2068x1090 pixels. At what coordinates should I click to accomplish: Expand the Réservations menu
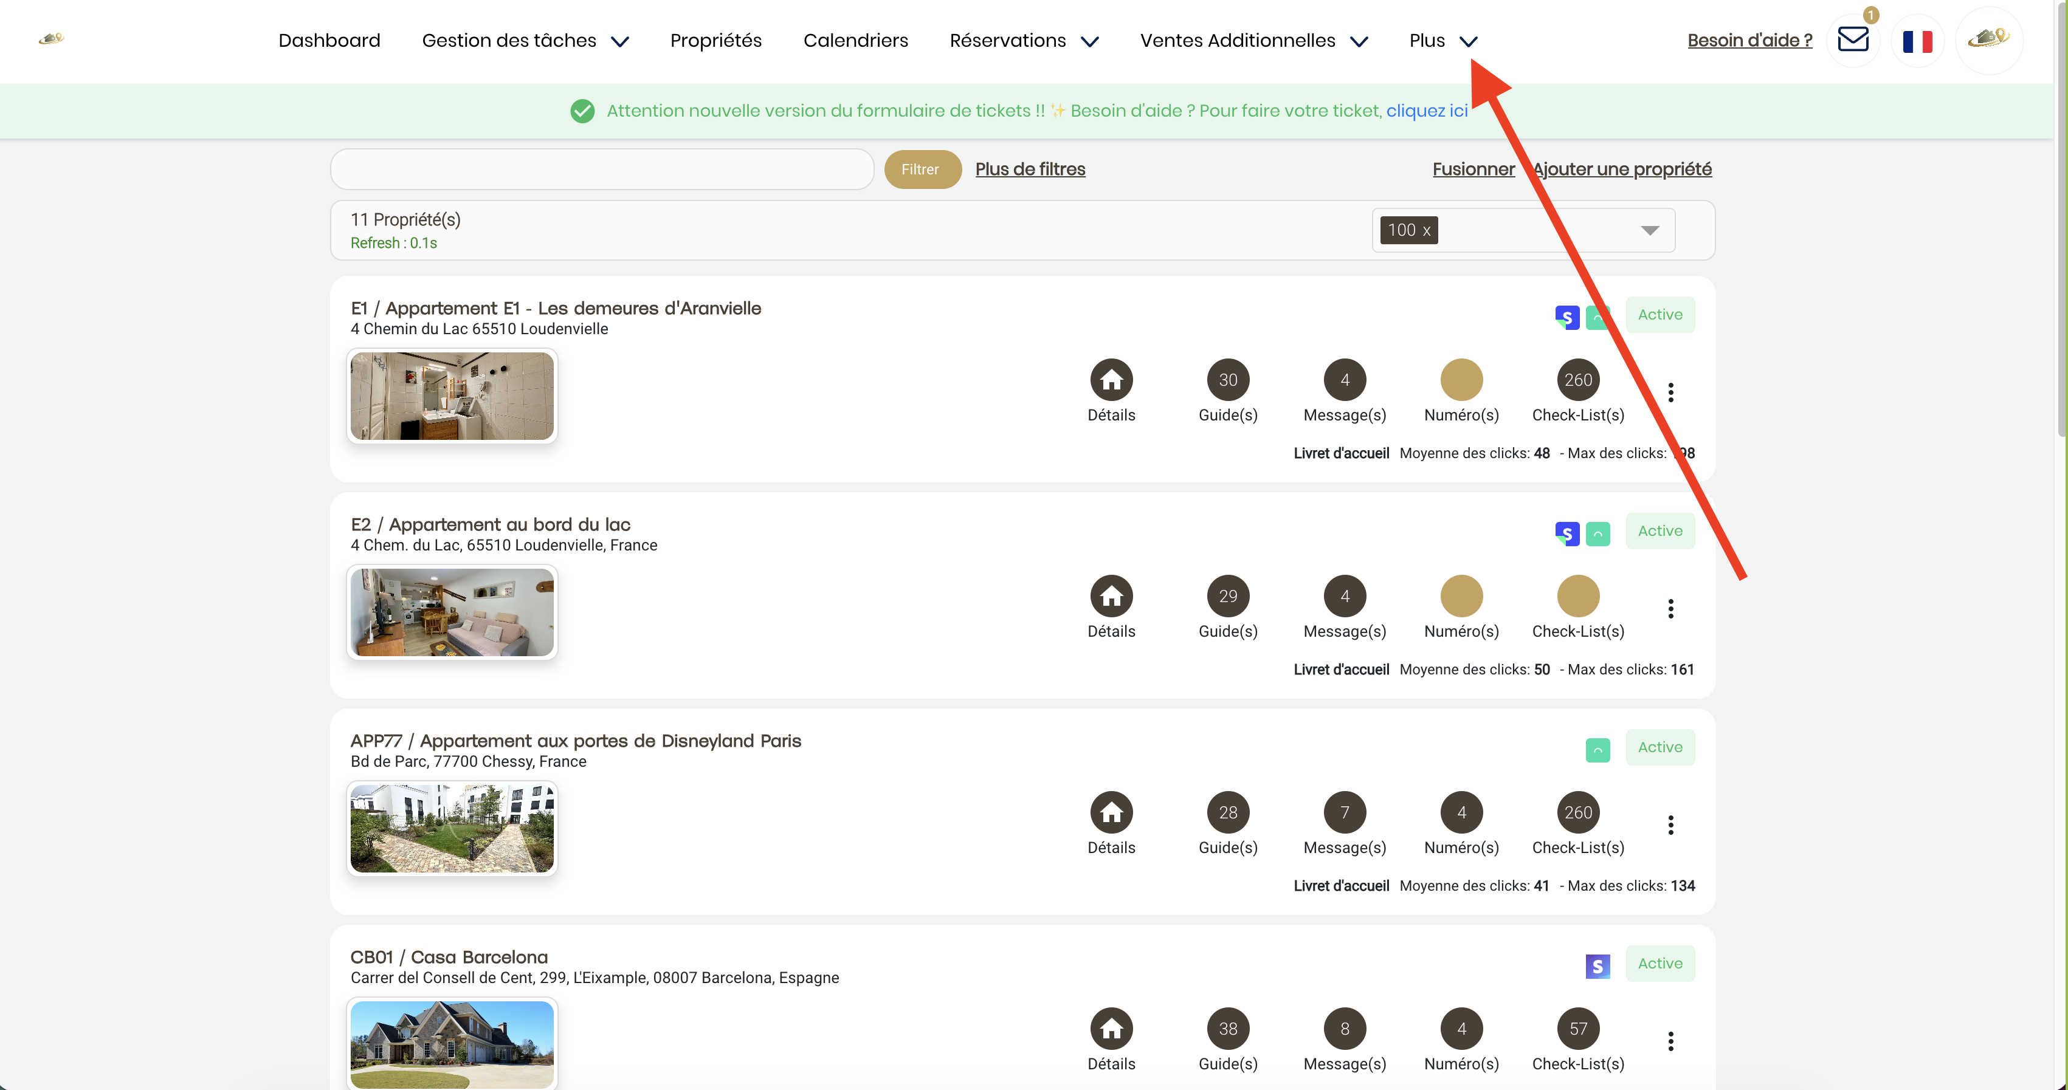click(x=1024, y=41)
